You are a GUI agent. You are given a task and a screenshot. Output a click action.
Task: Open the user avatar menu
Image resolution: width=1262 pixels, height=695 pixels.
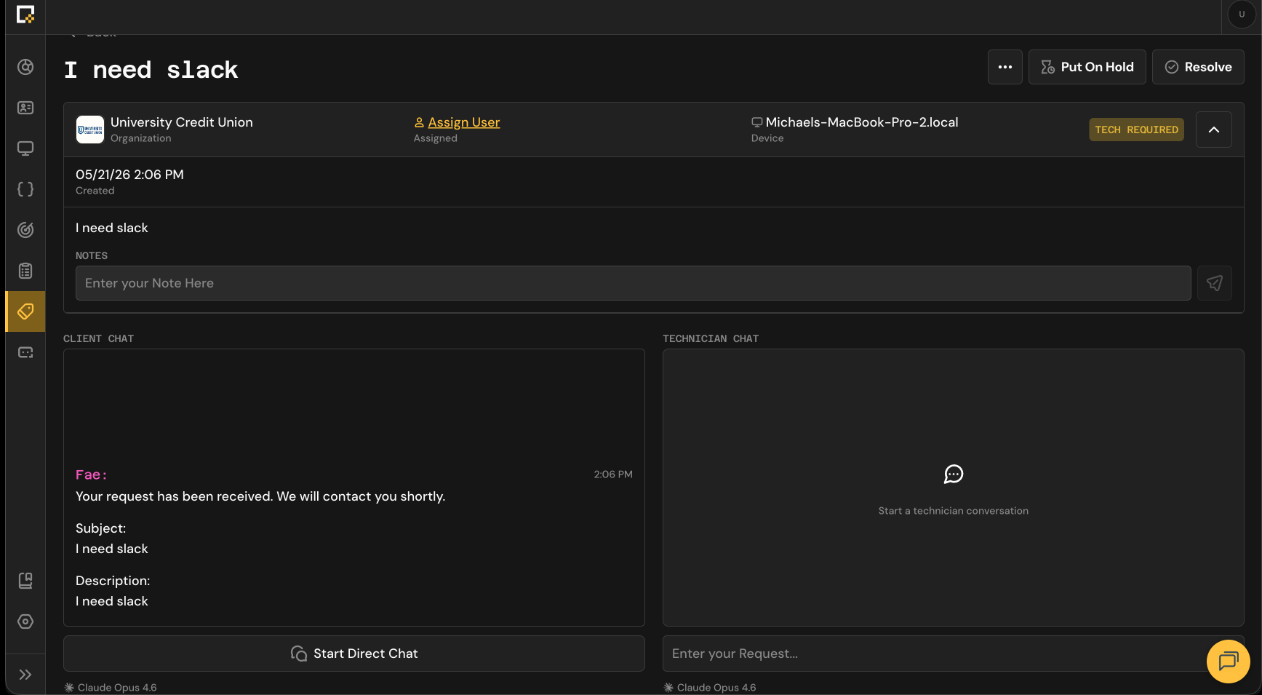(x=1242, y=15)
